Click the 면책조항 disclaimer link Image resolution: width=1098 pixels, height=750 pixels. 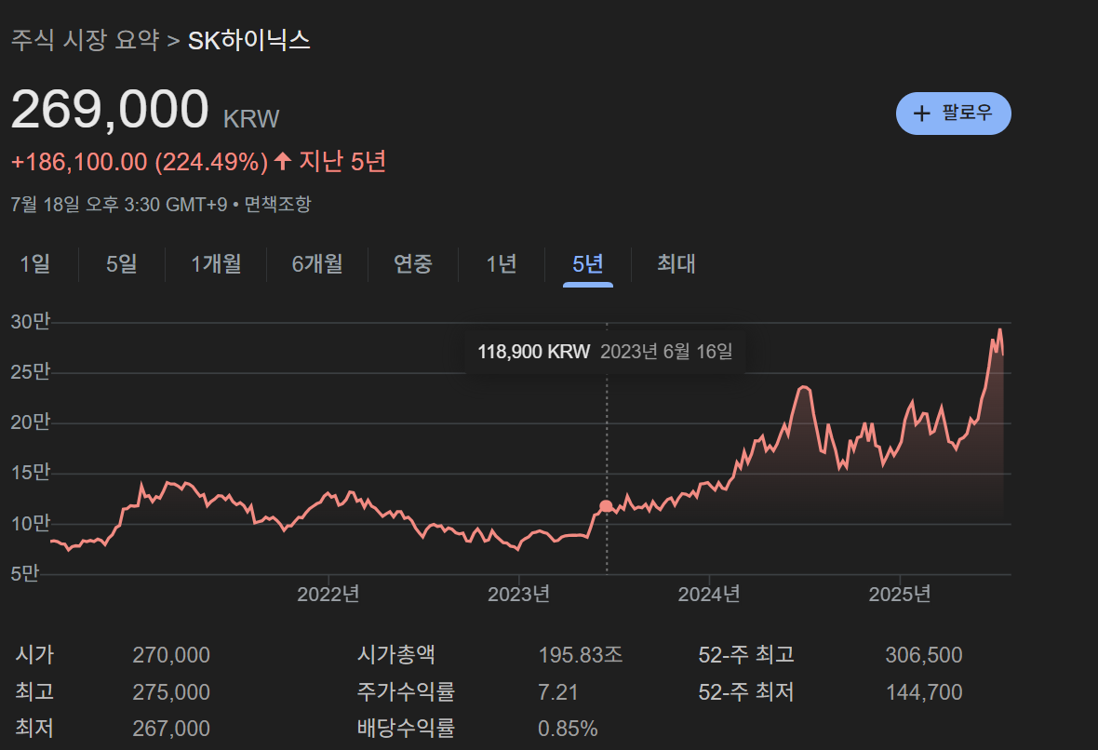pyautogui.click(x=277, y=205)
